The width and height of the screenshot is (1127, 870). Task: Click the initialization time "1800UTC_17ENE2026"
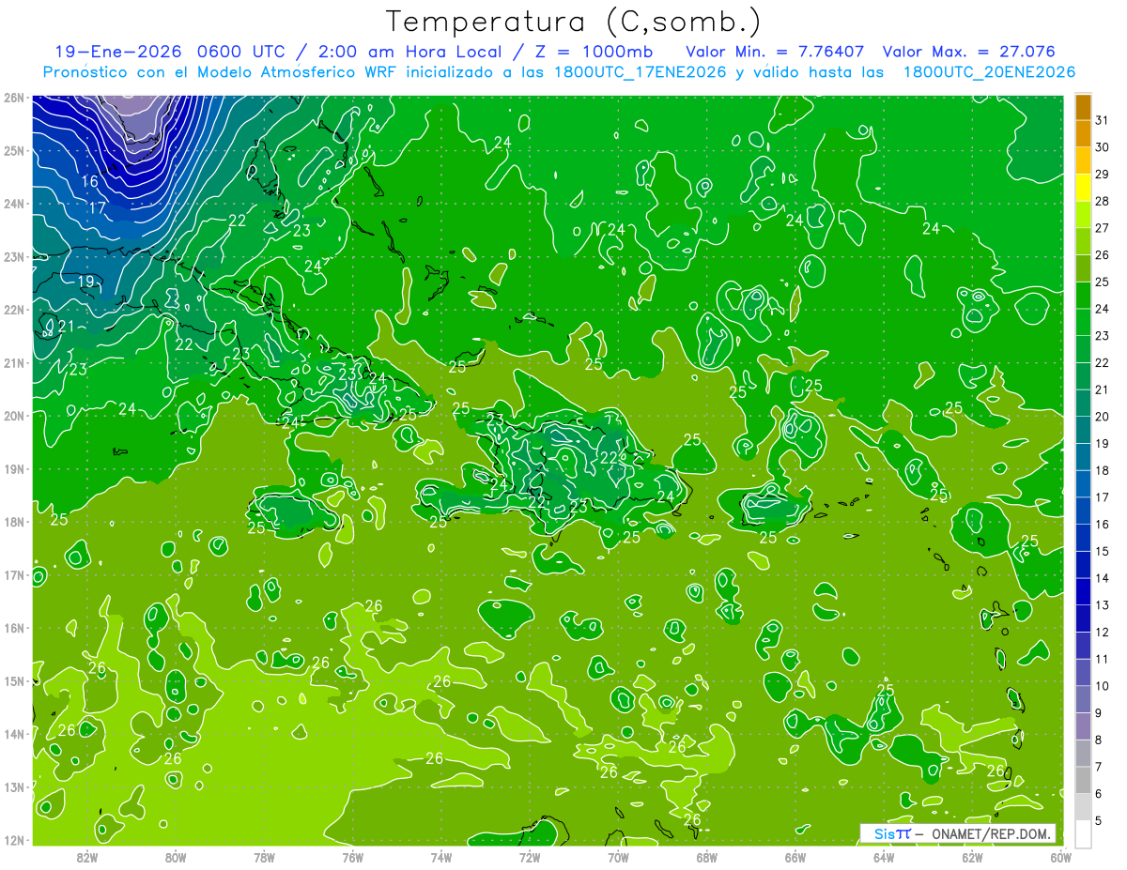point(640,71)
